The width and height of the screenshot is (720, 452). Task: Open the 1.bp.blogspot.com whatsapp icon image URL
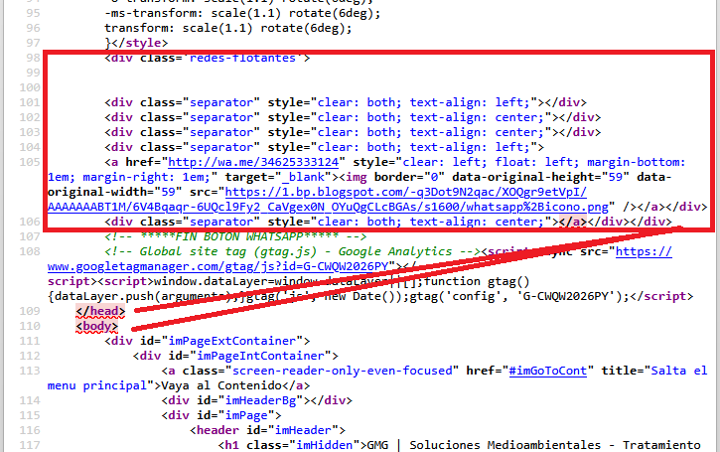point(317,200)
